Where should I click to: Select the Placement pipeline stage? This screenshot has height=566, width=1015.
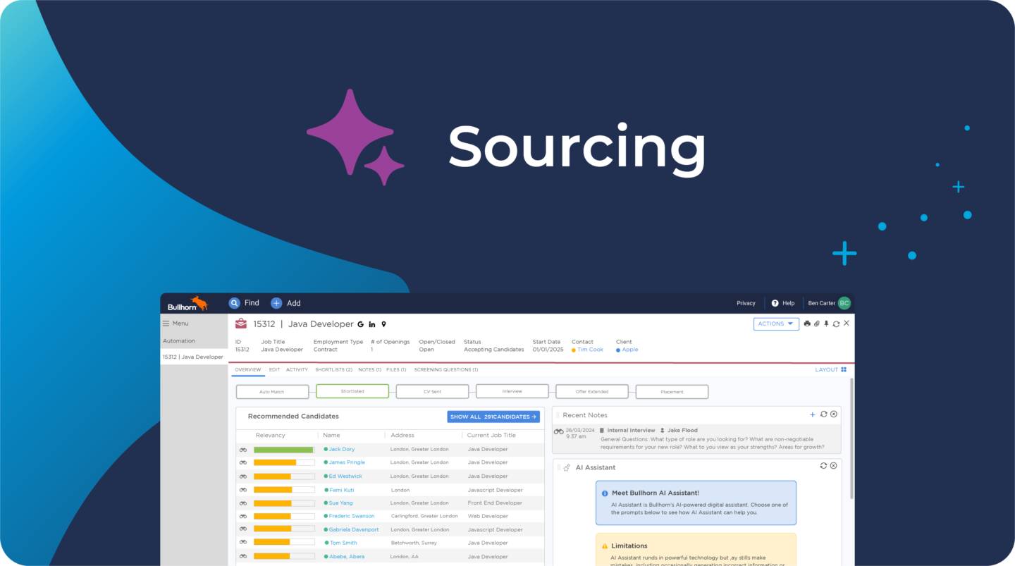pos(672,392)
